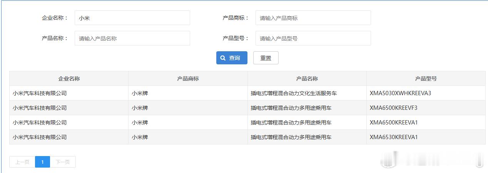
Task: Focus the 产品名称 input field
Action: click(x=132, y=38)
